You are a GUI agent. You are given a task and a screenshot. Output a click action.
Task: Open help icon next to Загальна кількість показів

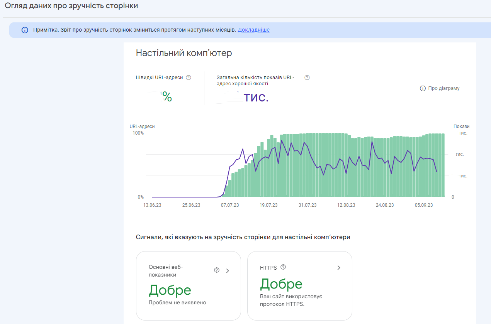(307, 78)
